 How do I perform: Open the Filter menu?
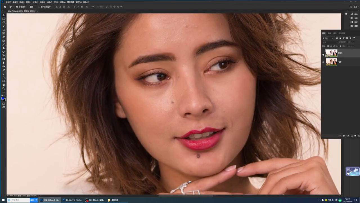pyautogui.click(x=49, y=2)
